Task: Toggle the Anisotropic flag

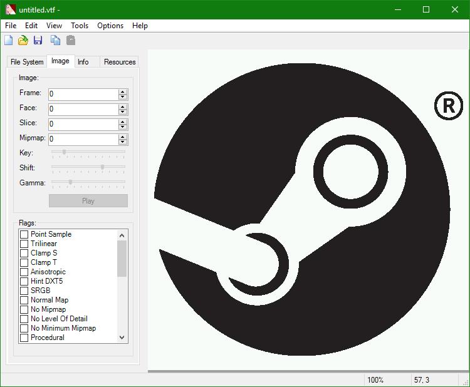Action: (x=24, y=272)
